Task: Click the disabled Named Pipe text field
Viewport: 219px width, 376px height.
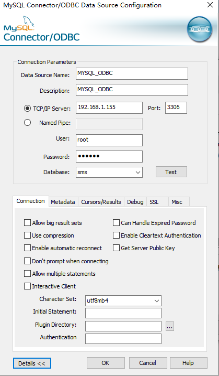Action: point(109,124)
